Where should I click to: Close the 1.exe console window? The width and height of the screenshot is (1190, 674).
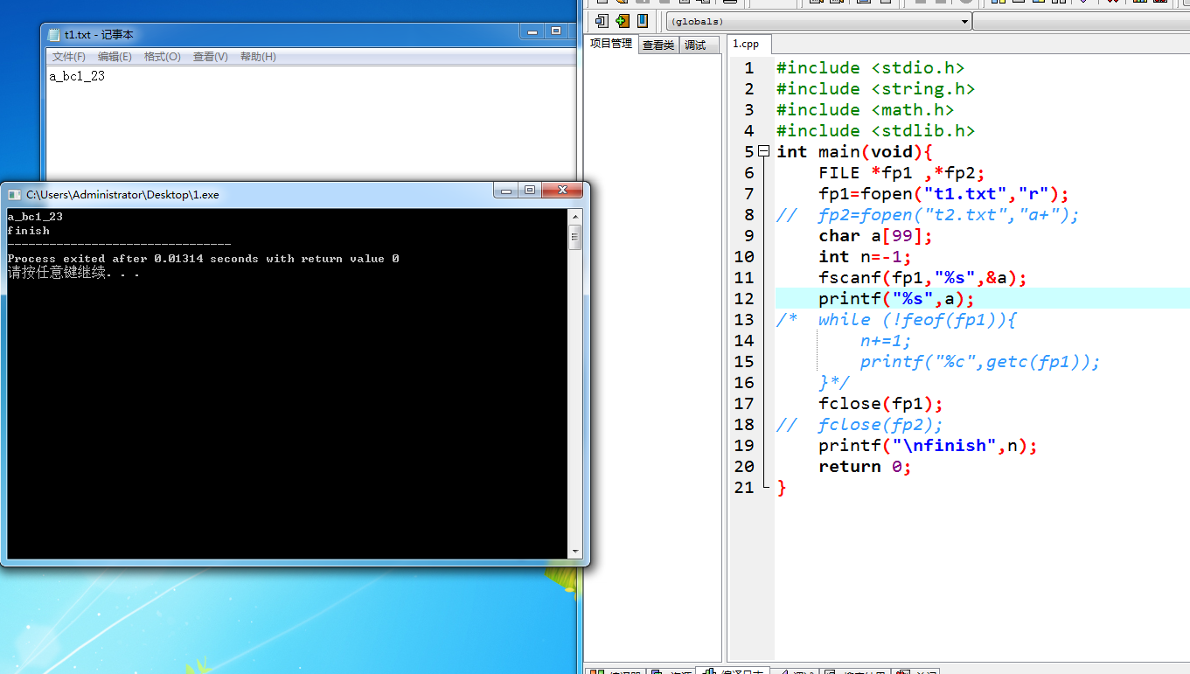[x=562, y=190]
